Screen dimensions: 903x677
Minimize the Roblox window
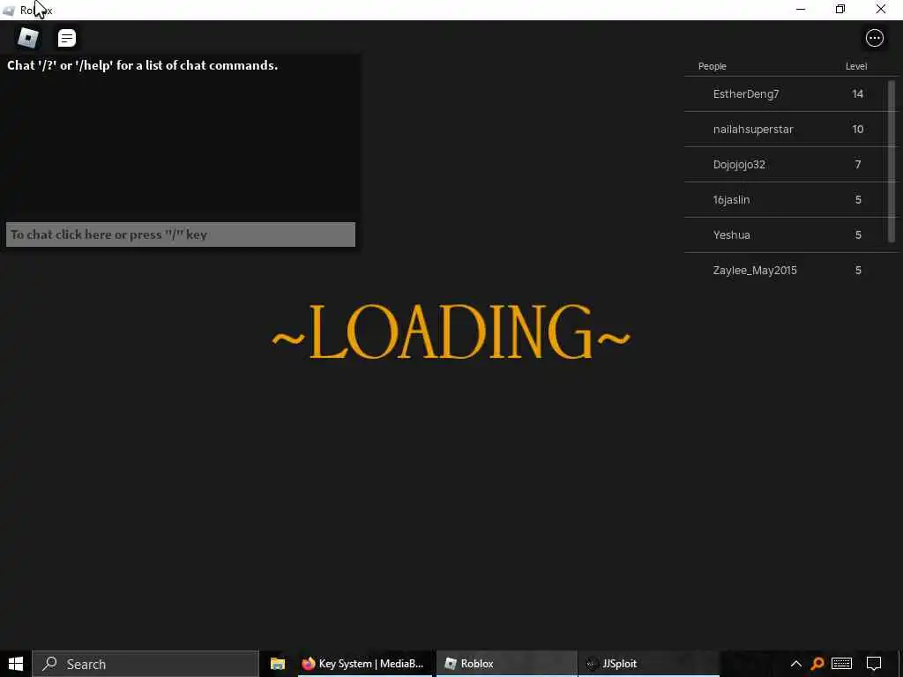coord(801,9)
